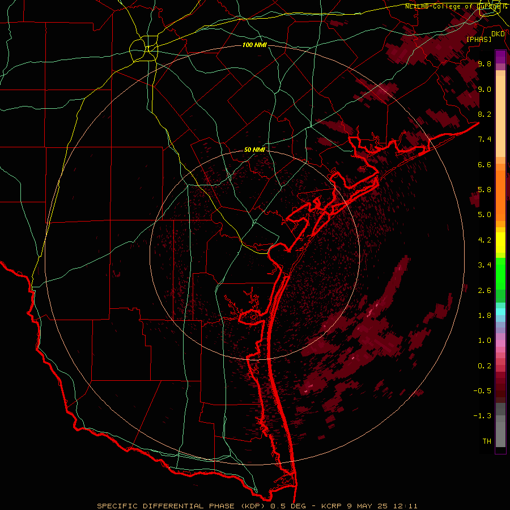Click the 3.4 value on the color scale

click(484, 265)
